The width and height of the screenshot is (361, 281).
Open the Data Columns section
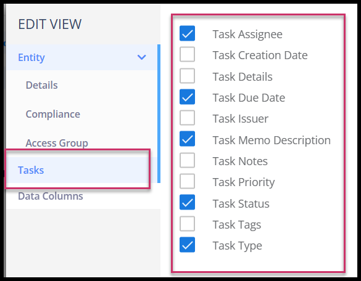51,196
